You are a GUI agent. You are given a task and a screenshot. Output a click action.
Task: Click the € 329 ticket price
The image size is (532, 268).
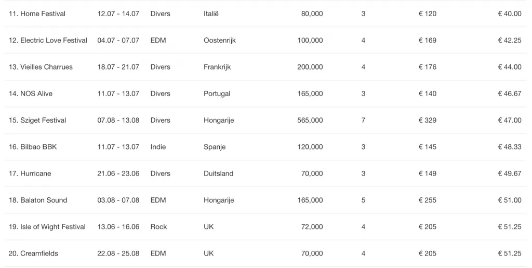coord(428,120)
